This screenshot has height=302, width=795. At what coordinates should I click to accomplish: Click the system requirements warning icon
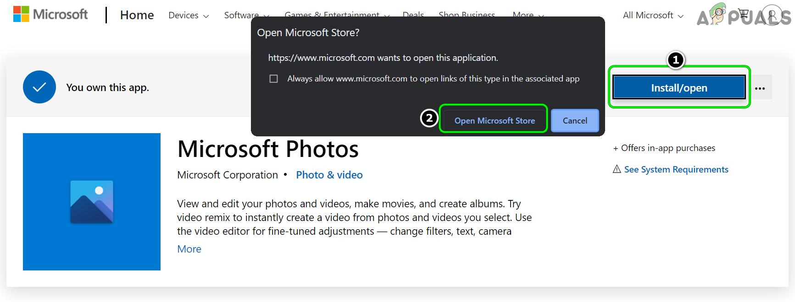tap(617, 169)
